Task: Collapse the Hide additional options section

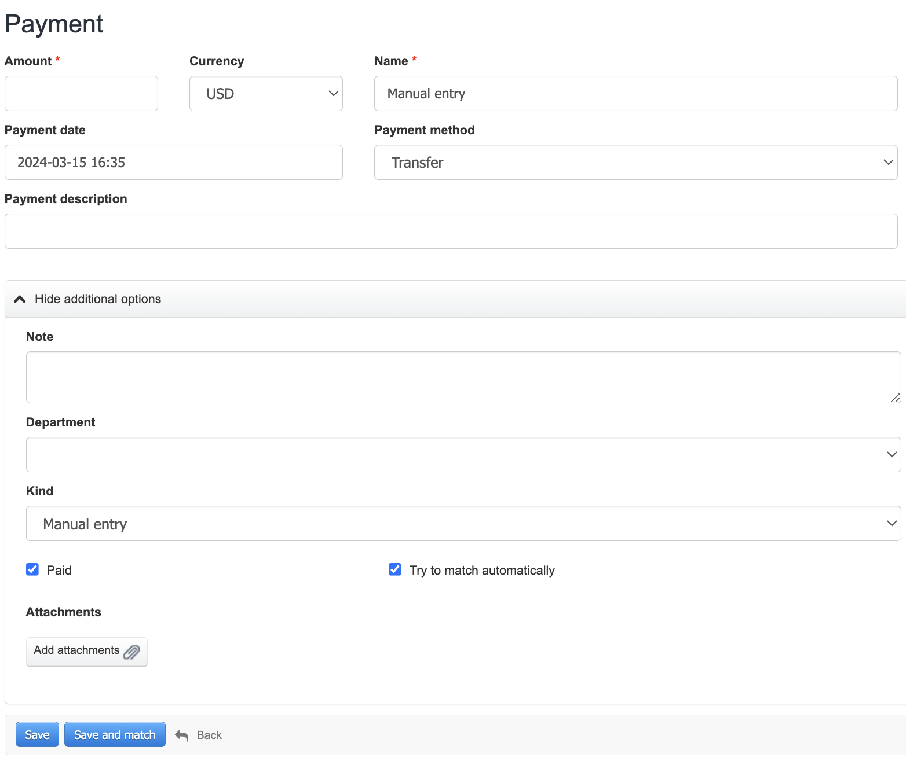Action: coord(98,299)
